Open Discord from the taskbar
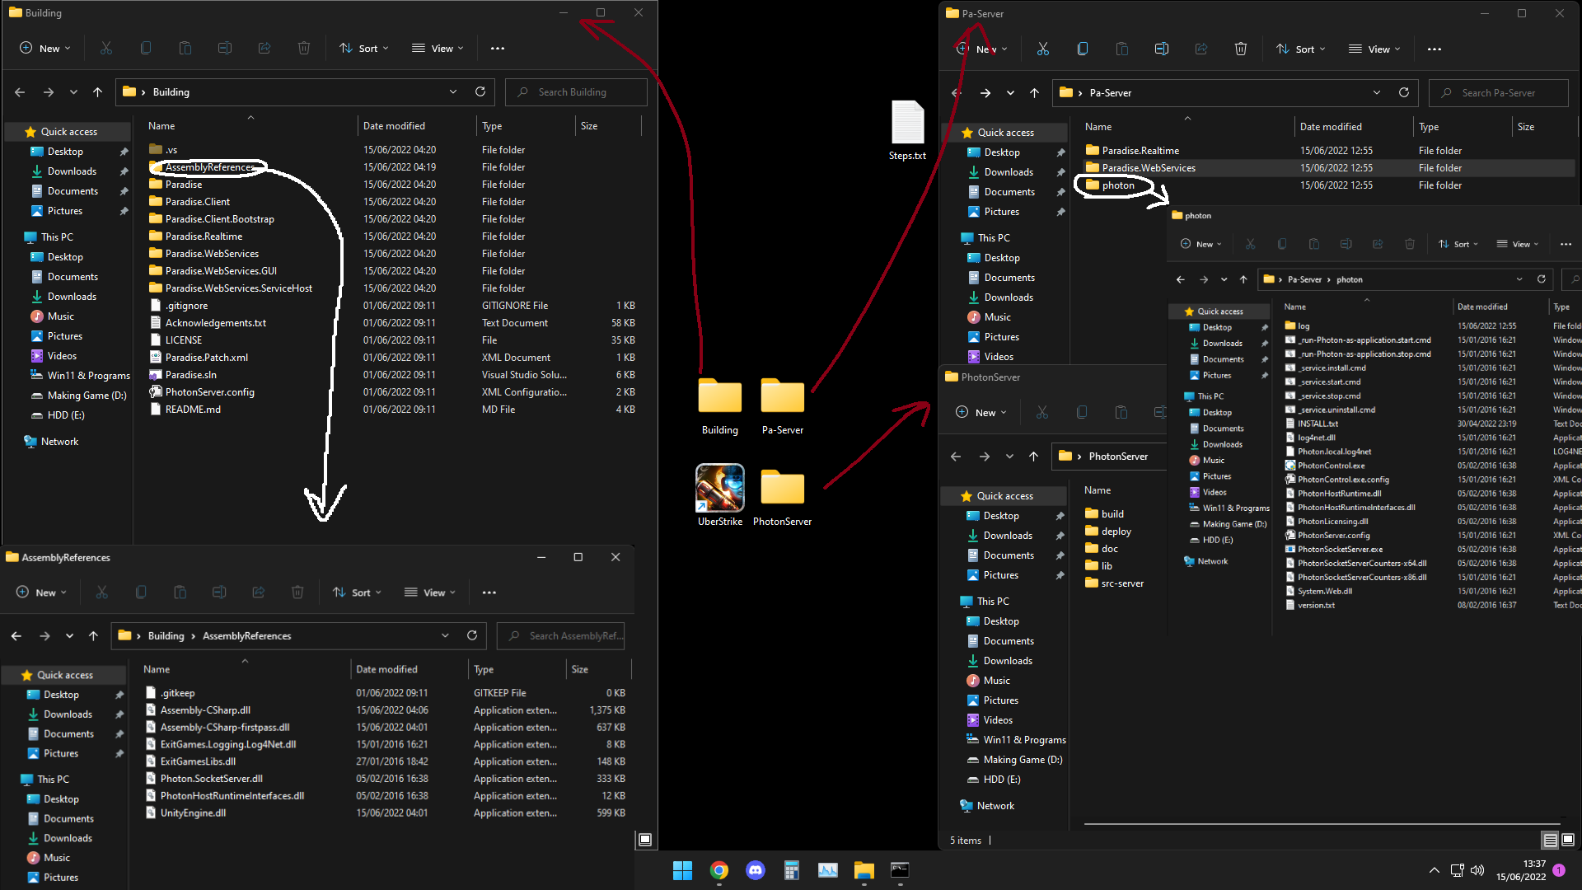This screenshot has height=890, width=1582. 756,870
